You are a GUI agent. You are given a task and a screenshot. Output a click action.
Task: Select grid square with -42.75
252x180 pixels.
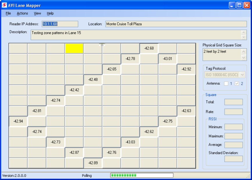click(168, 121)
